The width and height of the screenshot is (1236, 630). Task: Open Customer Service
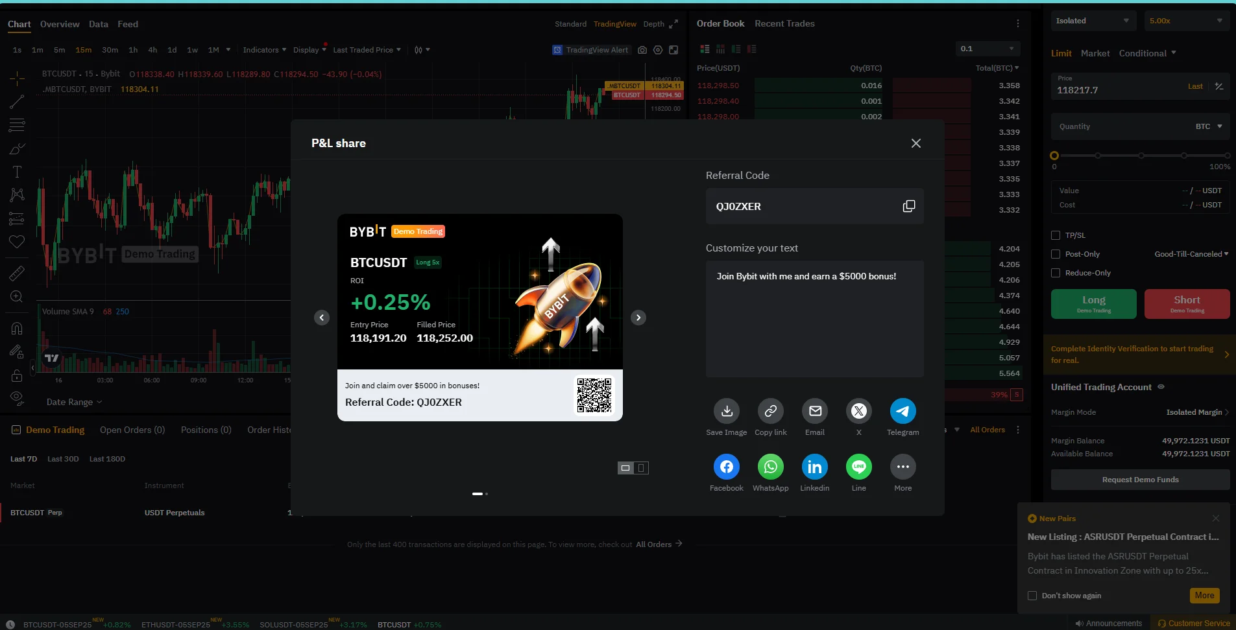(x=1194, y=624)
